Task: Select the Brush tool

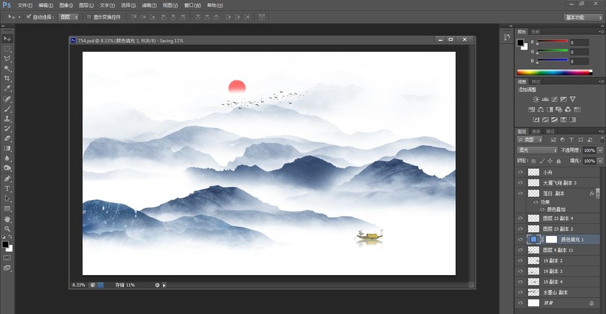Action: point(7,109)
